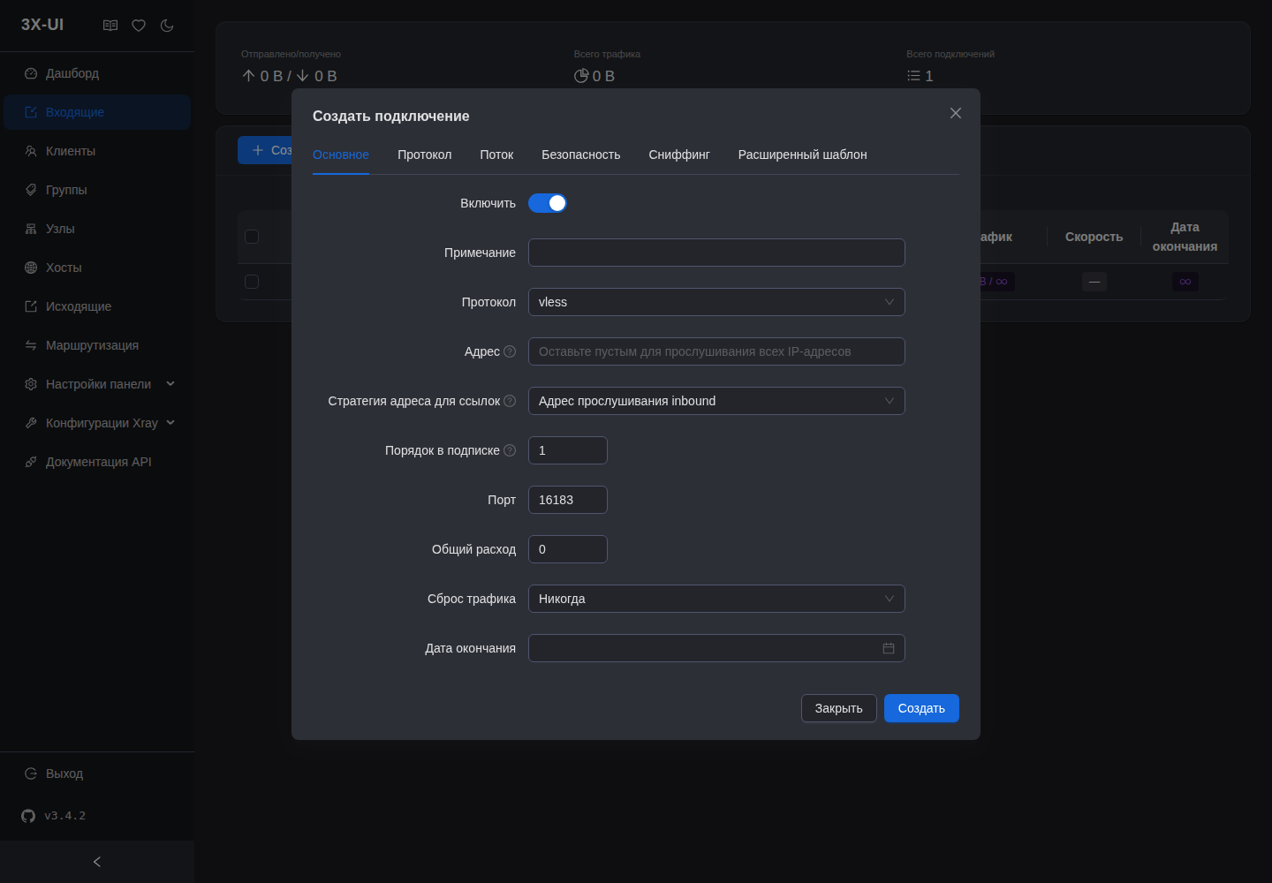
Task: Click the Адрес input field
Action: [x=716, y=351]
